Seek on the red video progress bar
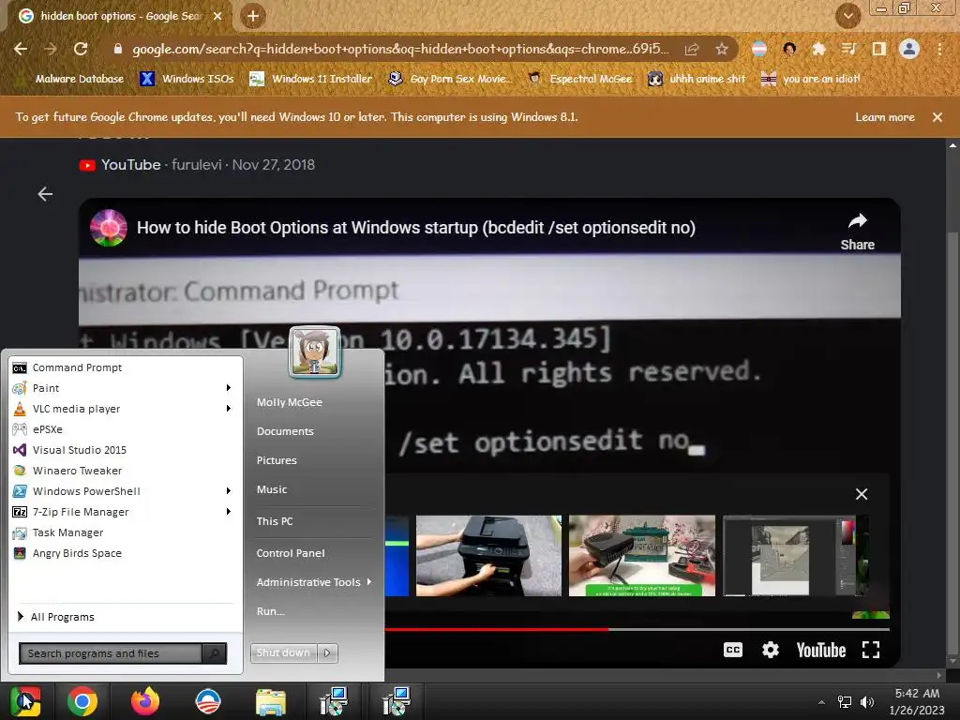960x720 pixels. [x=497, y=629]
